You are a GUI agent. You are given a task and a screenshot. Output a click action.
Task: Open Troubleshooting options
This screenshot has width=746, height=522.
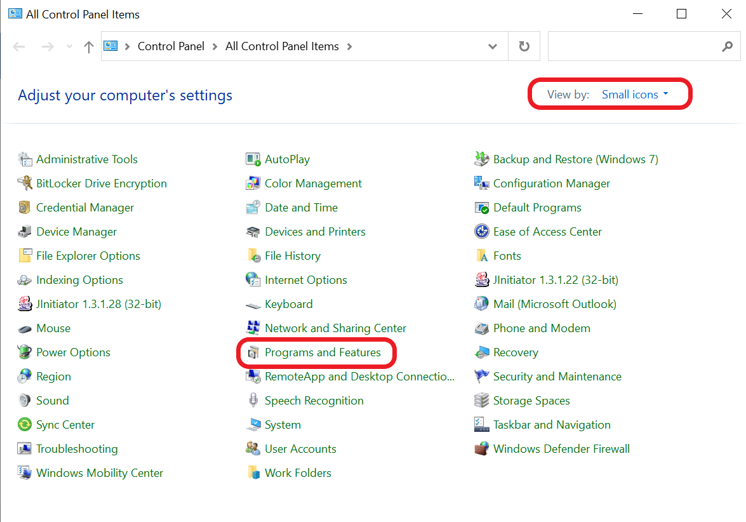(75, 448)
